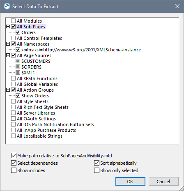Select the xmlns:xsi namespace entry
This screenshot has width=184, height=191.
point(81,50)
